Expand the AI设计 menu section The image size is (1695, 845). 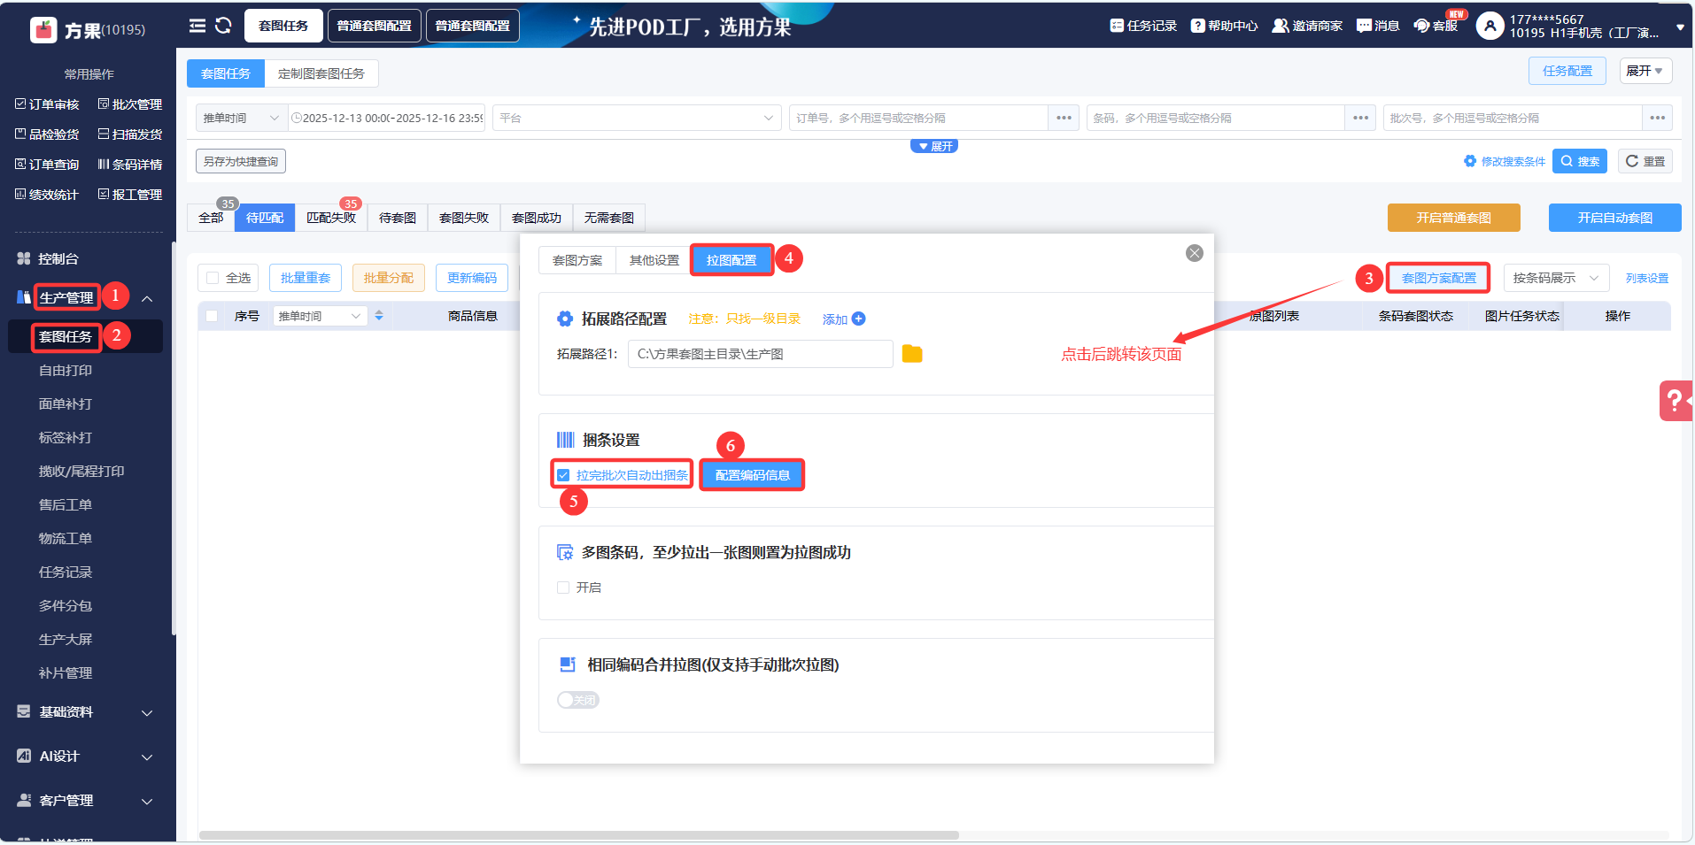pyautogui.click(x=147, y=757)
